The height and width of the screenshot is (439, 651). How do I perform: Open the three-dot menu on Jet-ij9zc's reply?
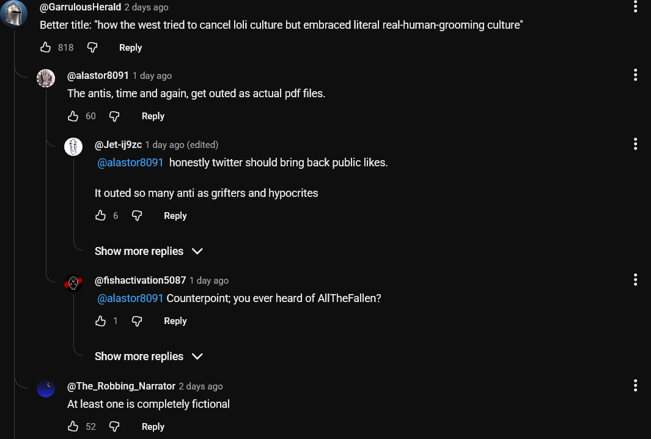[636, 144]
